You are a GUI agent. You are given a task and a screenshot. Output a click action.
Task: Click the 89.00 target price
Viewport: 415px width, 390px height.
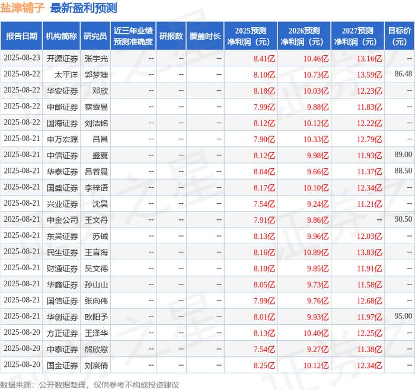[x=403, y=155]
